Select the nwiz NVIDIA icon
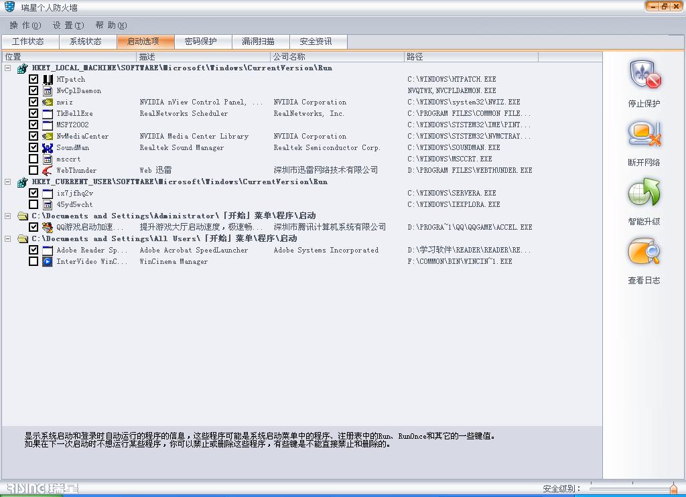Image resolution: width=686 pixels, height=497 pixels. (48, 102)
